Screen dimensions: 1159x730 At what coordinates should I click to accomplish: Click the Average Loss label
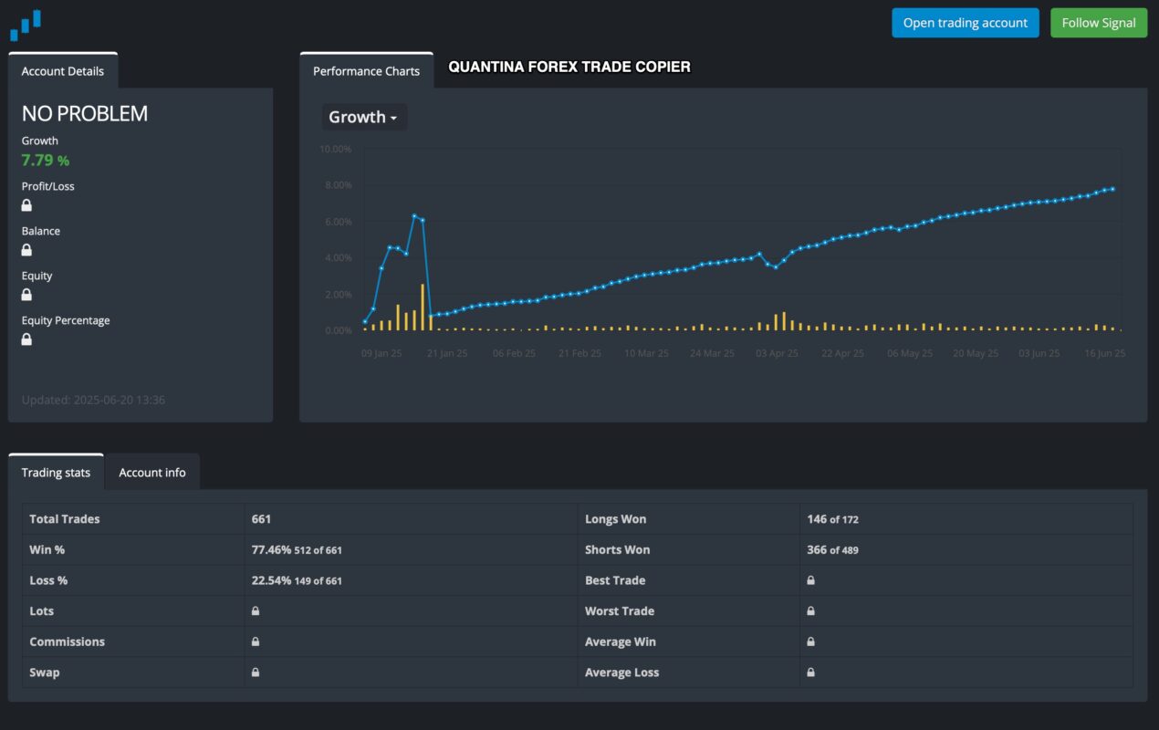[x=621, y=673]
